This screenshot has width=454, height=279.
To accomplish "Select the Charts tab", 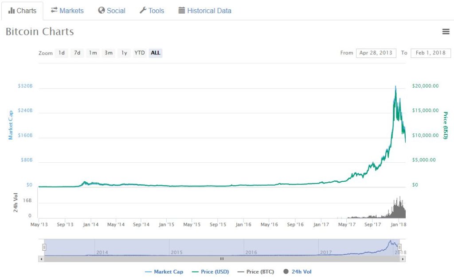I will 22,11.
